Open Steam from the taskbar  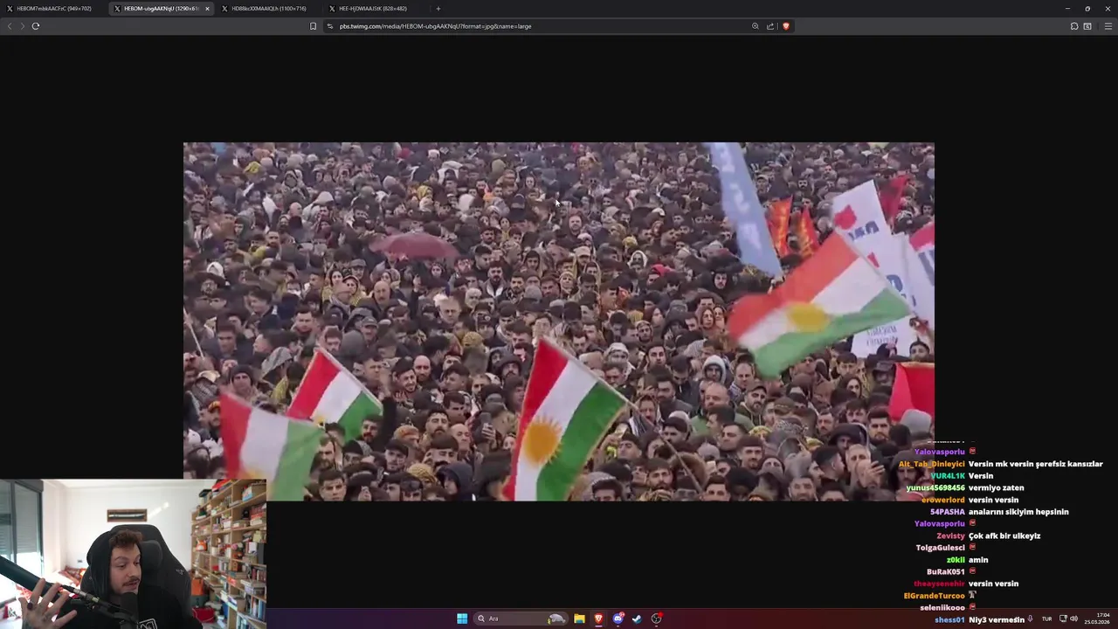click(x=637, y=619)
